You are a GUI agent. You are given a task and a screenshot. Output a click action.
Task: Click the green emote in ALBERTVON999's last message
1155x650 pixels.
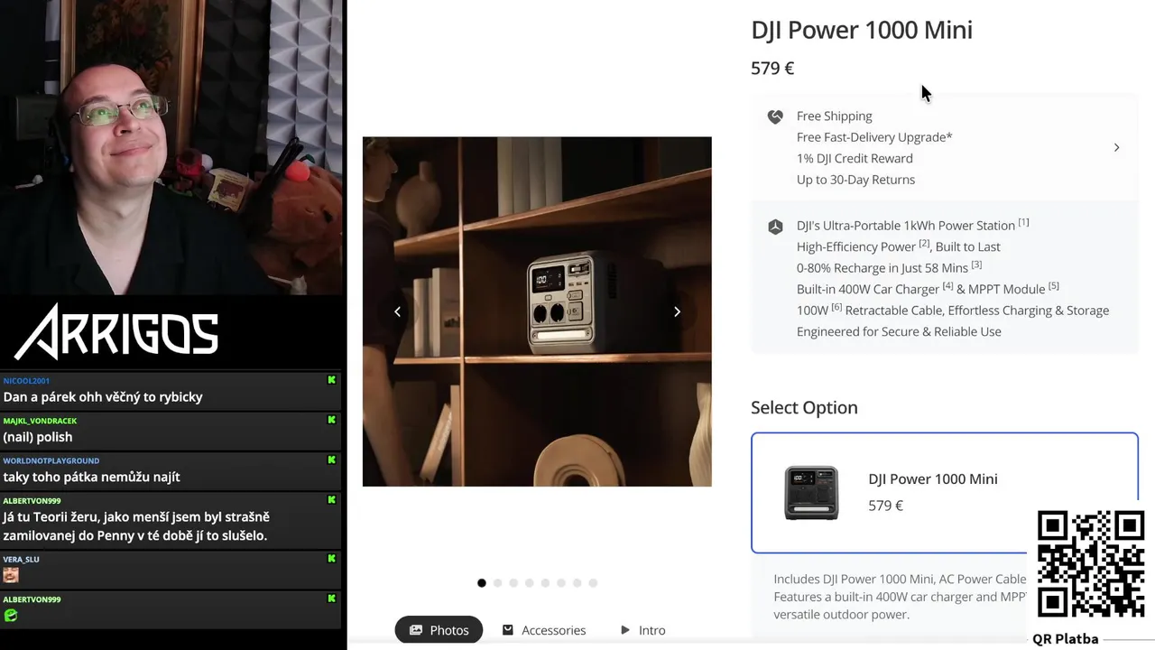[x=11, y=616]
